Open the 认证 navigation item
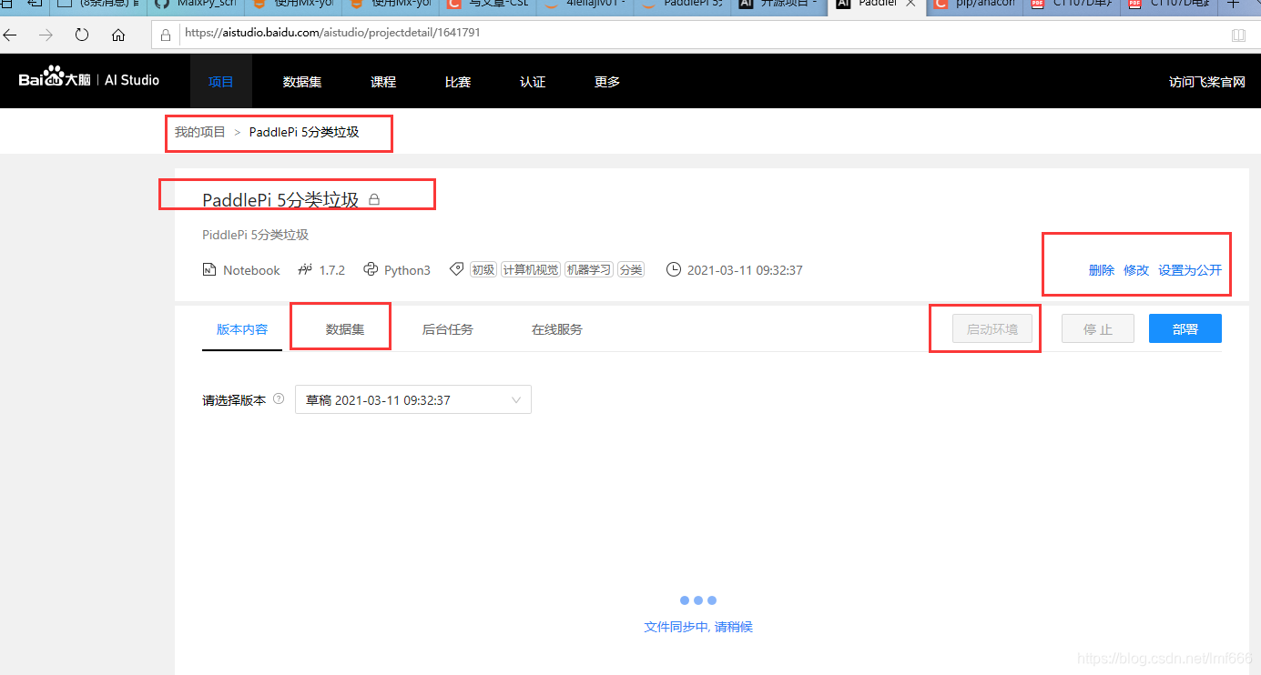 (x=533, y=82)
